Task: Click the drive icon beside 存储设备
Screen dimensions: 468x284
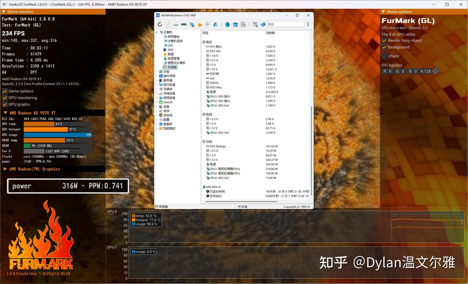Action: pos(161,93)
